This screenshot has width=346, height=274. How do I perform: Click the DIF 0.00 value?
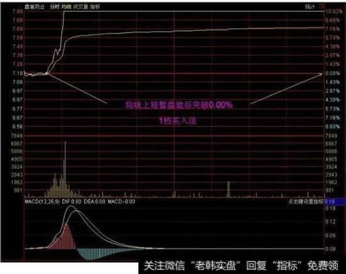click(72, 202)
